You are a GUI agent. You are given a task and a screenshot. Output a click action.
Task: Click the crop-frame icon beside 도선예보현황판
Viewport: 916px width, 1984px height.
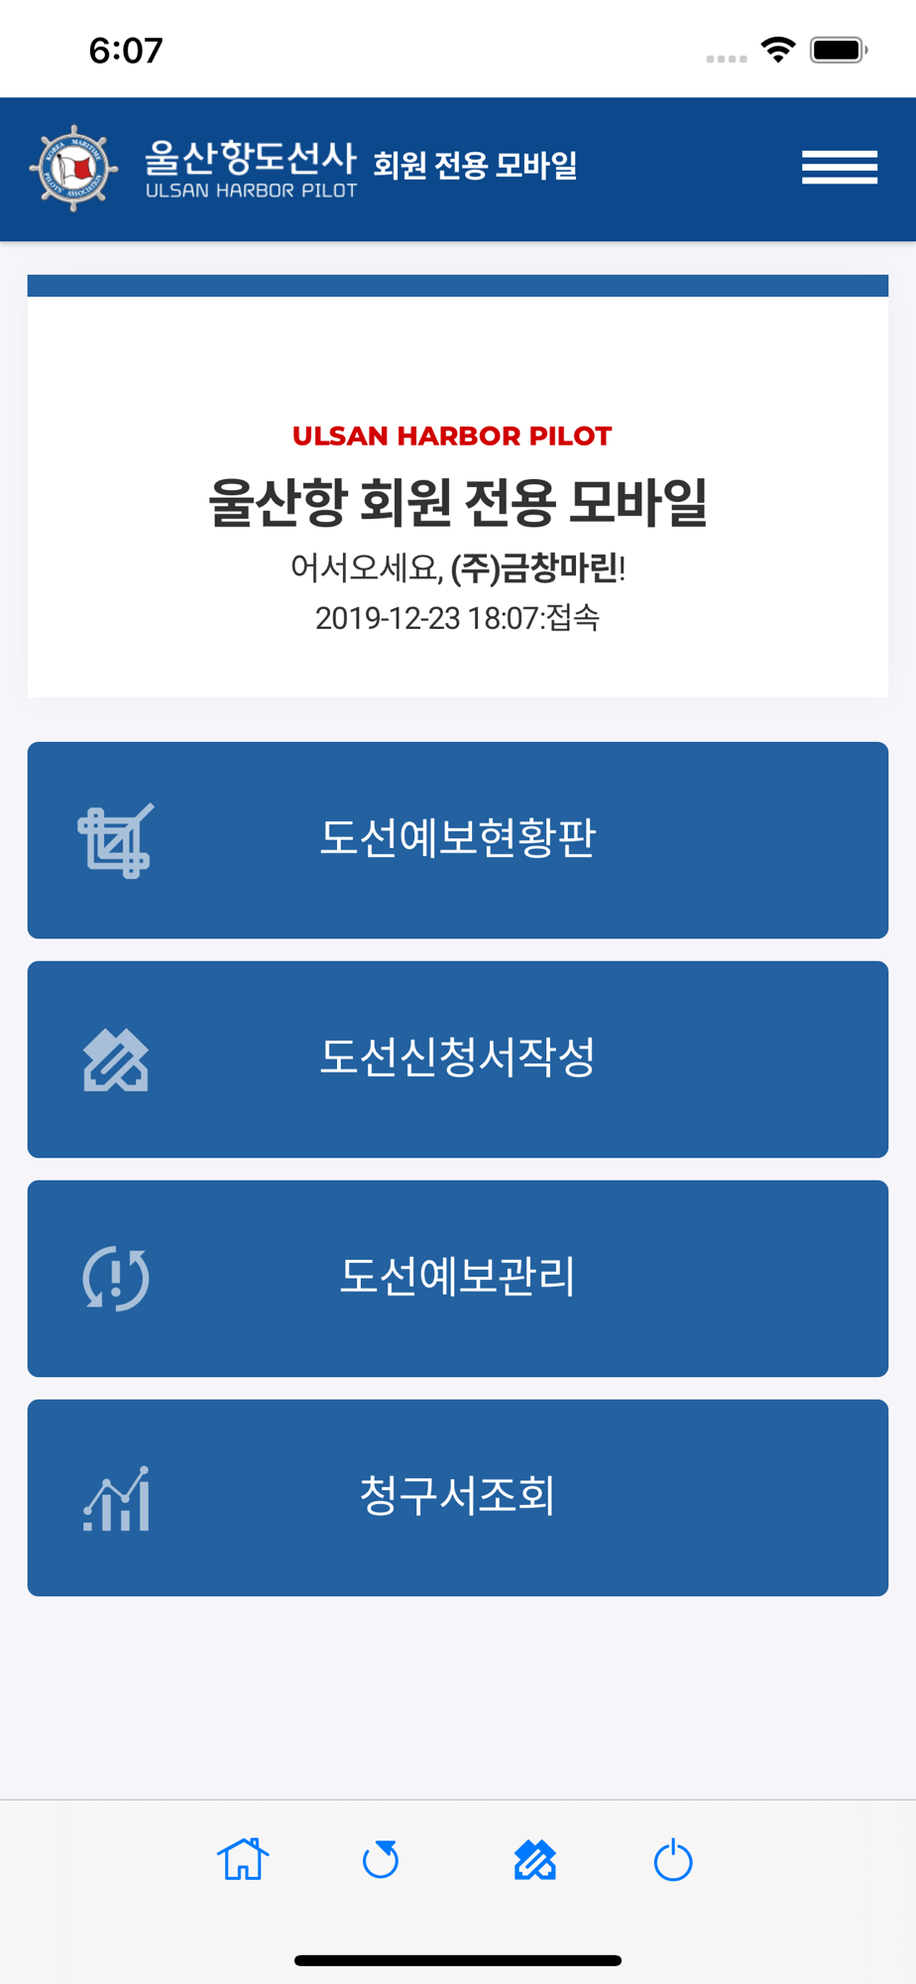click(x=116, y=840)
